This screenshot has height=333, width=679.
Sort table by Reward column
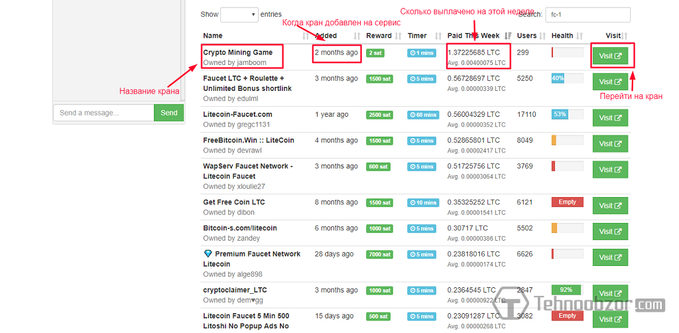coord(384,36)
